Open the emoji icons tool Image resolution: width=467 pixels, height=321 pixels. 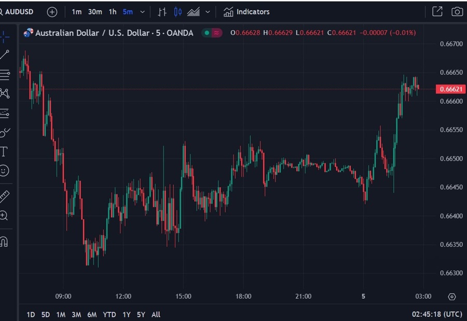click(4, 171)
